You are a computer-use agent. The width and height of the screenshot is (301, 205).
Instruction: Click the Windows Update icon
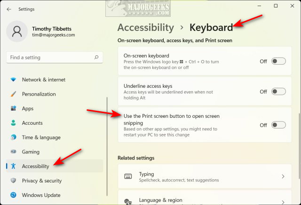13,195
